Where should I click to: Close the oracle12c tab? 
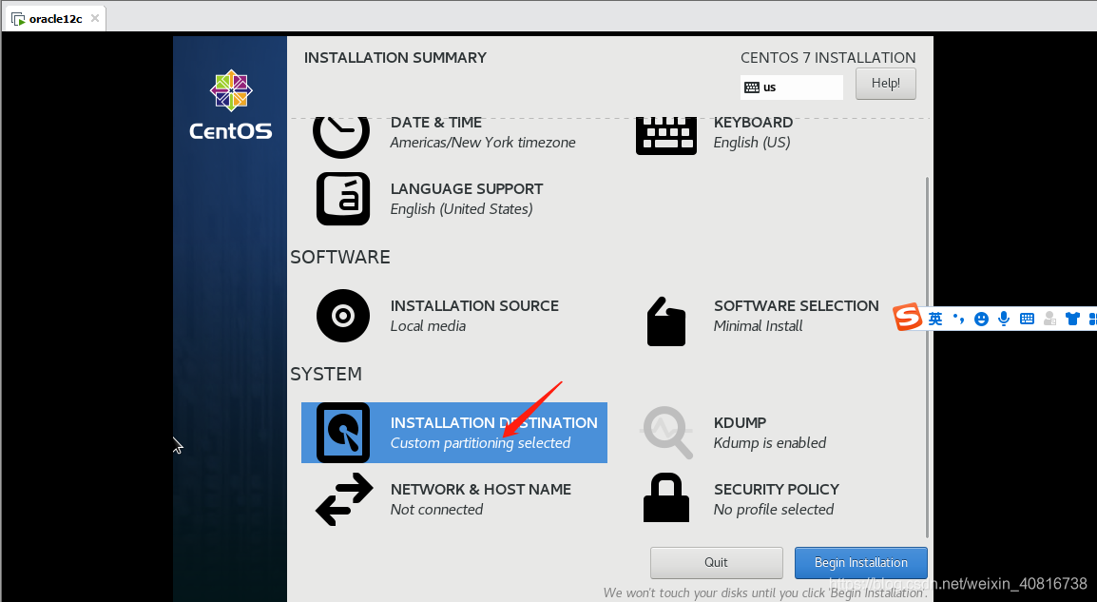tap(95, 18)
